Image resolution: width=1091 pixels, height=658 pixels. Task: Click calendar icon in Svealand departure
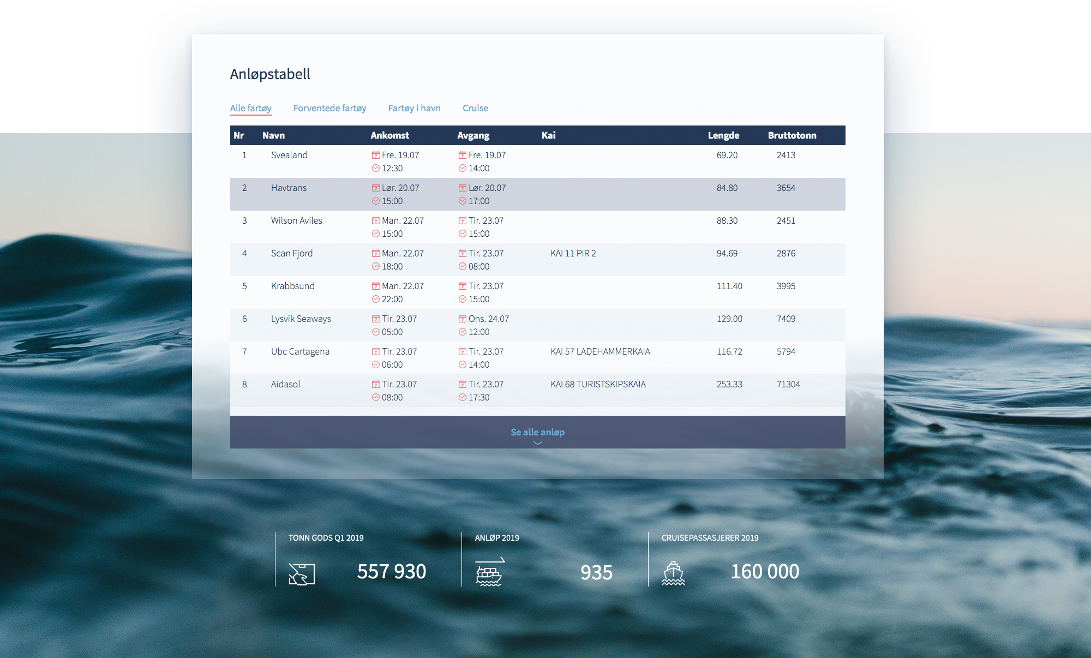pyautogui.click(x=463, y=155)
